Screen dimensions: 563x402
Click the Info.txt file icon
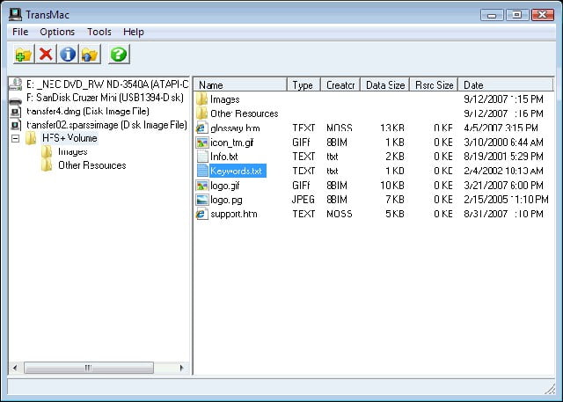pos(202,157)
